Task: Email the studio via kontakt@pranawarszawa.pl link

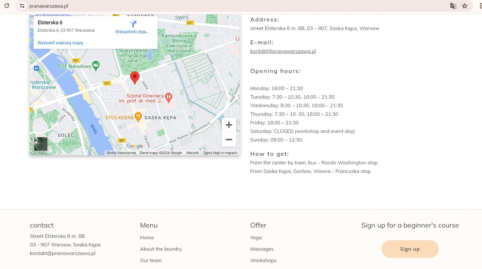Action: pos(283,51)
